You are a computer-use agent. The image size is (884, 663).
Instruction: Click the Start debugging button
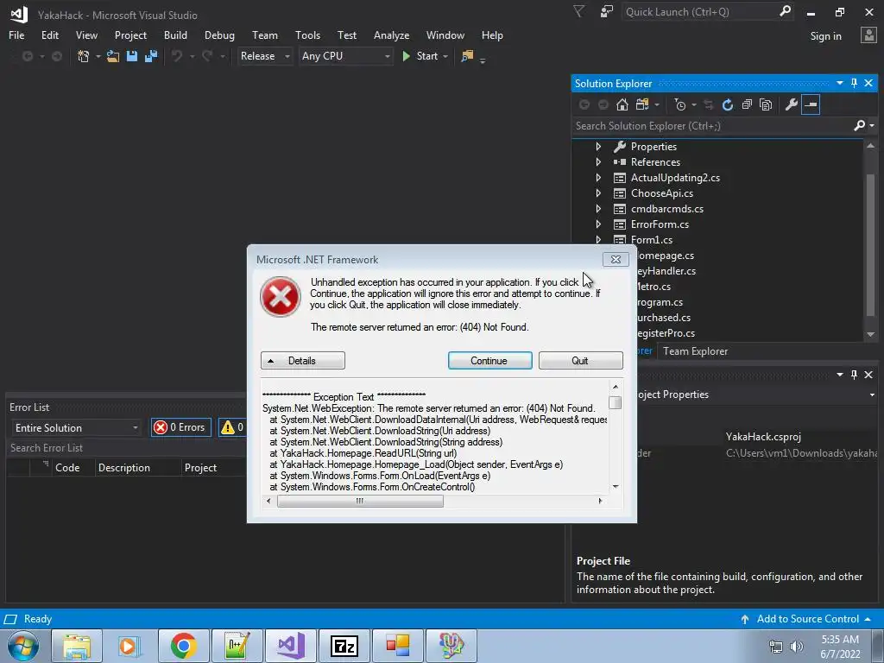pos(420,56)
